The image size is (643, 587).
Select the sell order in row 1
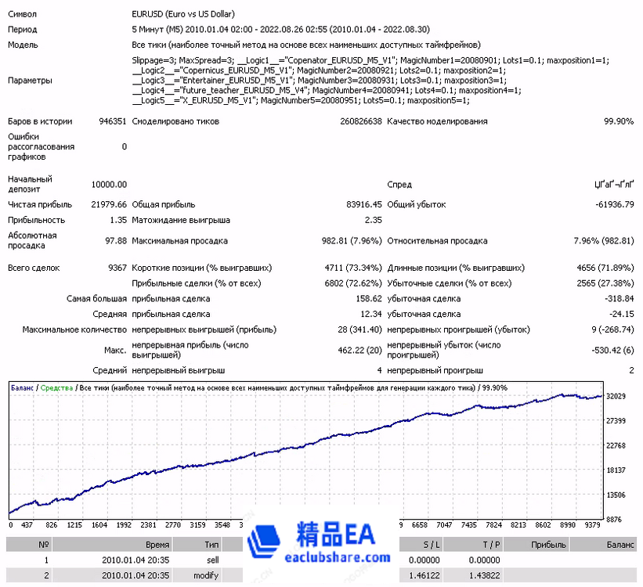[x=211, y=560]
